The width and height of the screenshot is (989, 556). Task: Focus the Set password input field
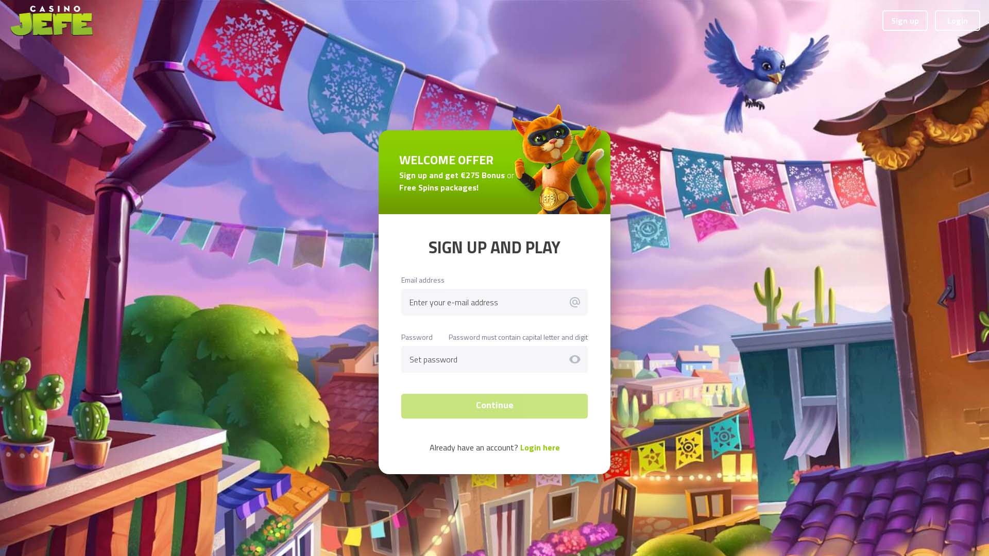click(x=494, y=359)
